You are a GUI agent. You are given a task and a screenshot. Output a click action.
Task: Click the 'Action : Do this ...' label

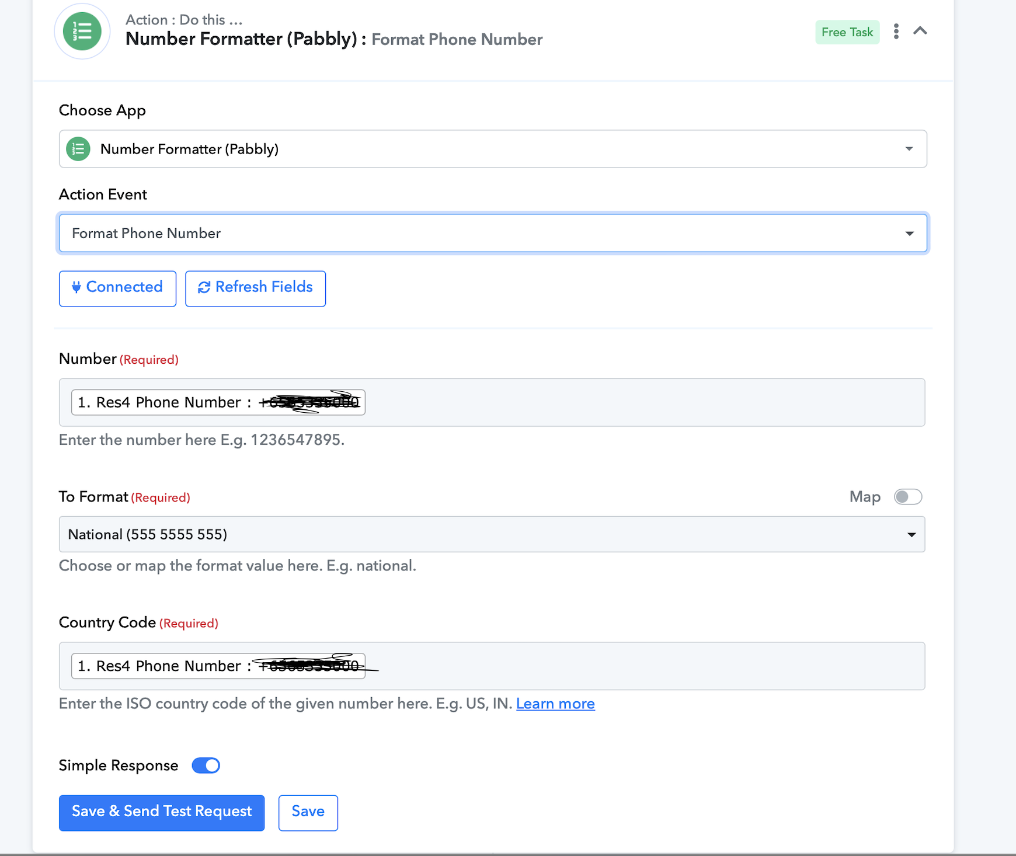(184, 20)
